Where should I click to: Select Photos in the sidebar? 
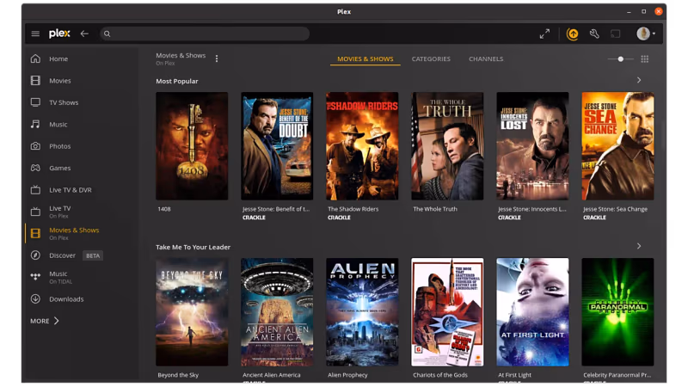(59, 146)
